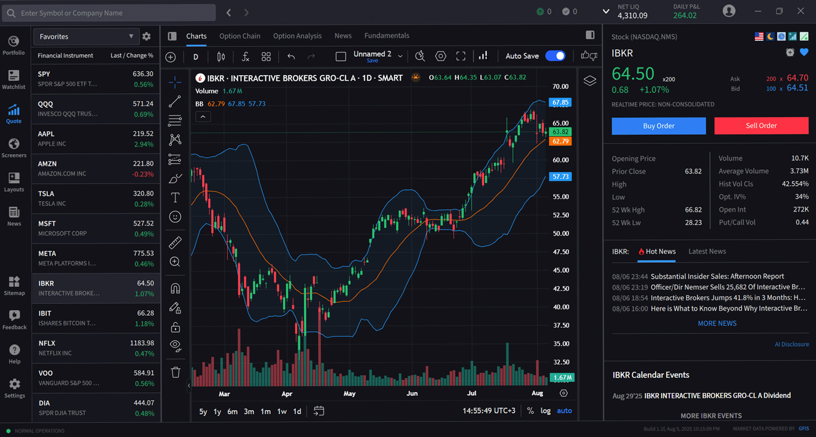Set chart range to 6m
The height and width of the screenshot is (437, 816).
coord(232,411)
